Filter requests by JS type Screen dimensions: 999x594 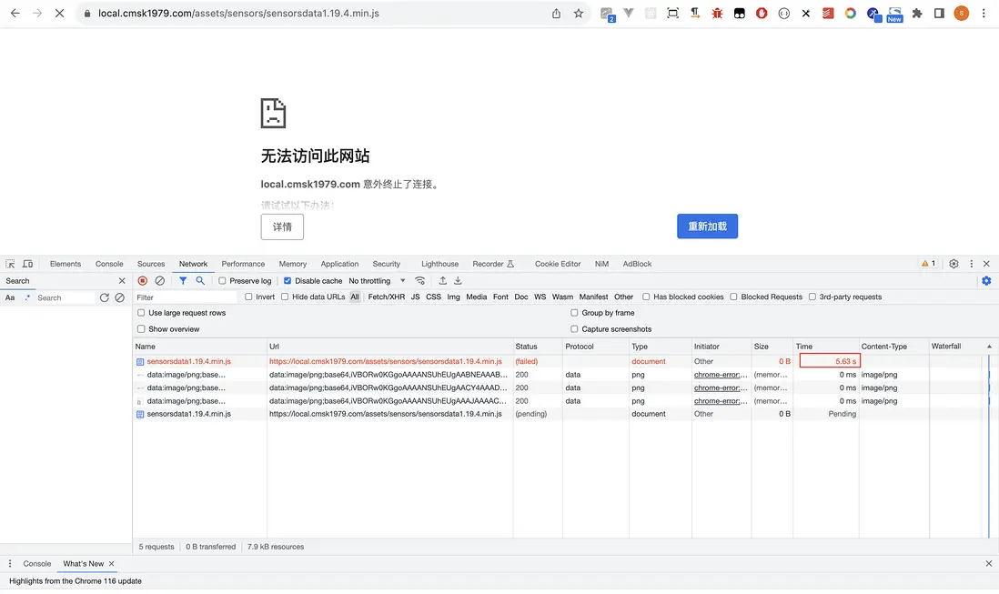click(416, 297)
